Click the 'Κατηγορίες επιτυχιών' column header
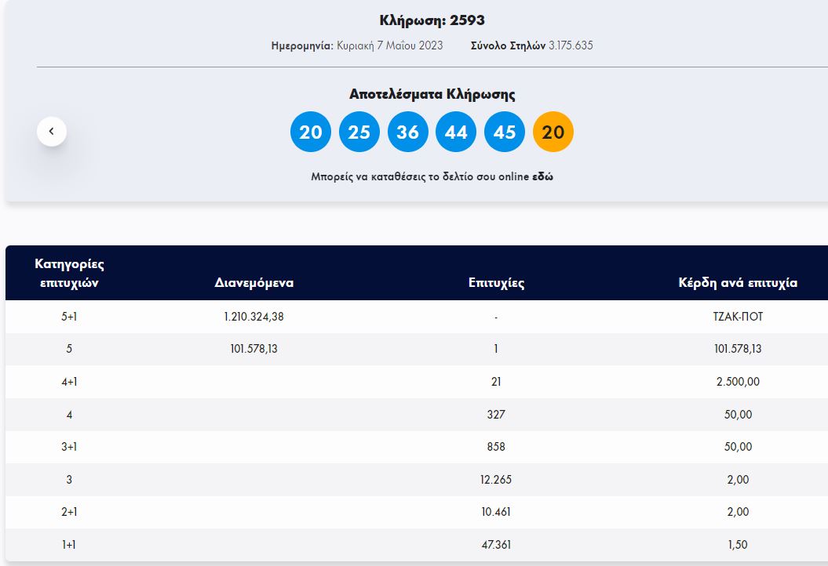Viewport: 828px width, 566px height. (70, 274)
